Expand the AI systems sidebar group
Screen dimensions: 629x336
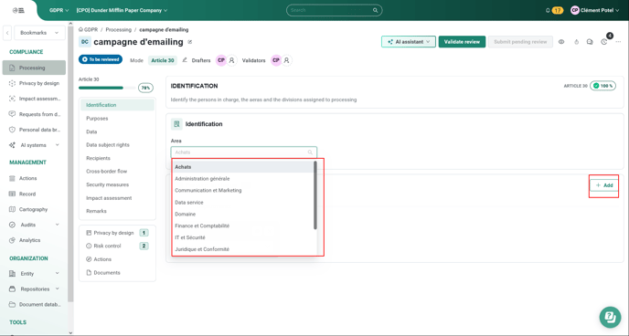(x=34, y=145)
